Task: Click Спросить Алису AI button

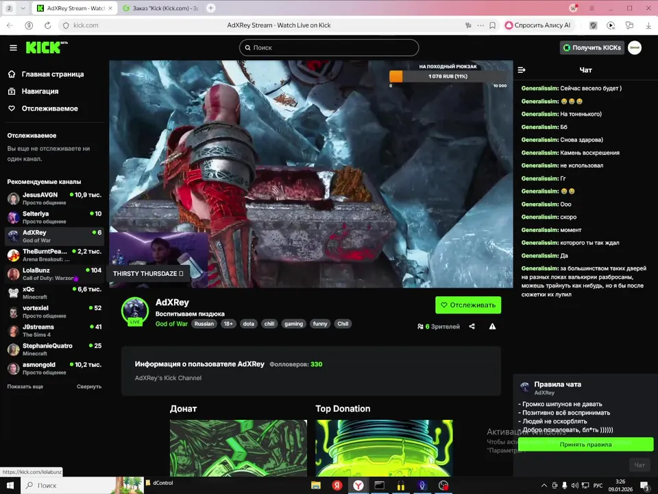Action: point(538,25)
